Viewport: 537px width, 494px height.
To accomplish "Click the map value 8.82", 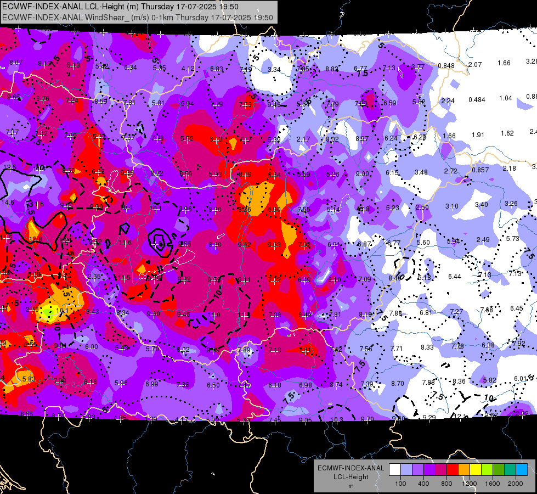I will [x=331, y=69].
